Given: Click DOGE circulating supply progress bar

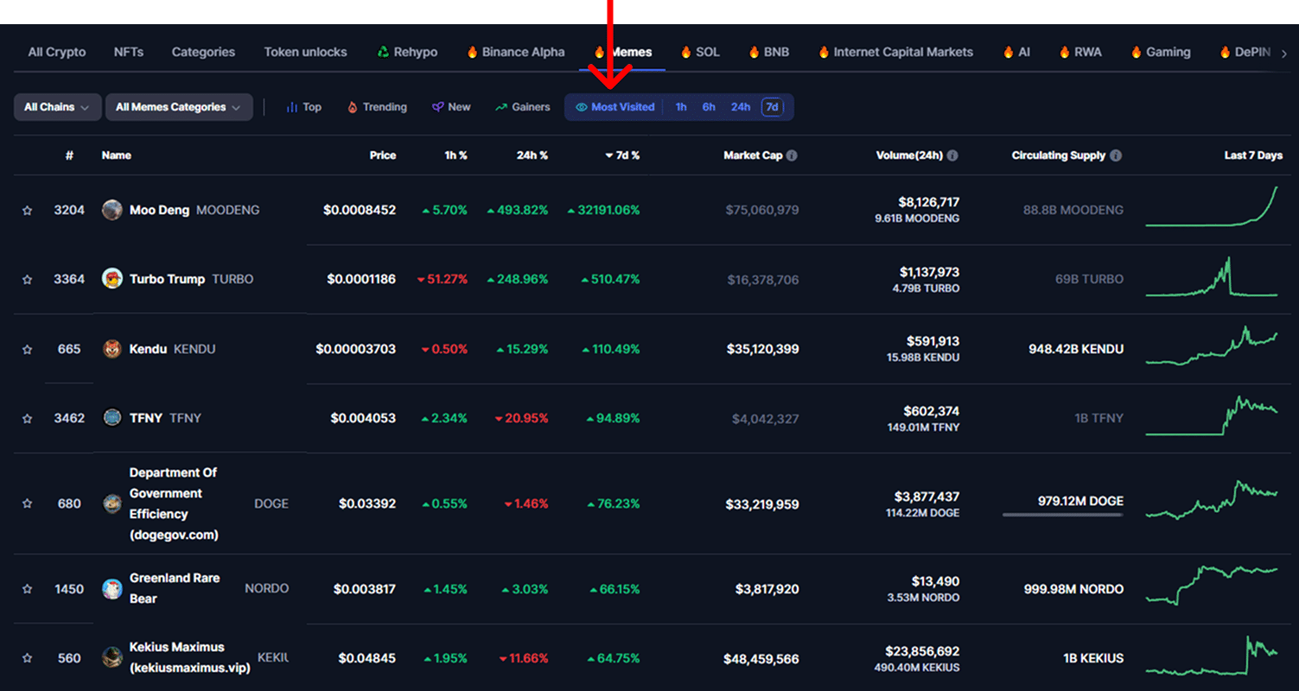Looking at the screenshot, I should (x=1063, y=515).
